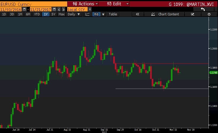Open the start date calendar picker
The height and width of the screenshot is (133, 218).
[25, 9]
